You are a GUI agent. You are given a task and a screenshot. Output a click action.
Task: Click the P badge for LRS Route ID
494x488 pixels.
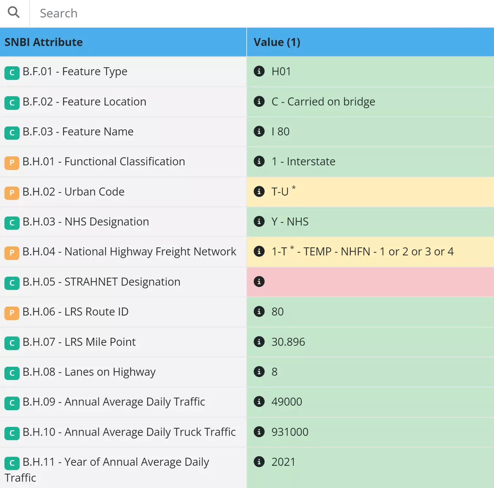click(12, 313)
